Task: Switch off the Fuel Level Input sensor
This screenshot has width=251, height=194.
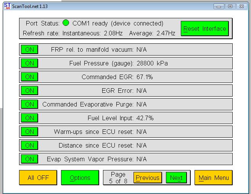Action: 29,118
